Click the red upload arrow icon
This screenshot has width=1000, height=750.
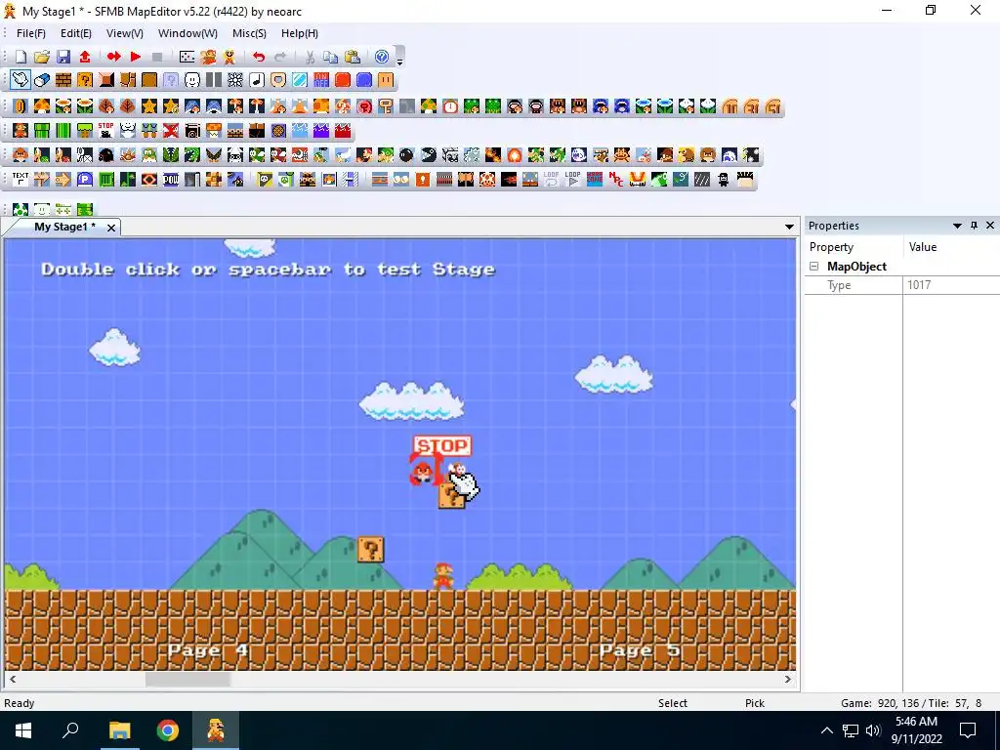(x=85, y=57)
